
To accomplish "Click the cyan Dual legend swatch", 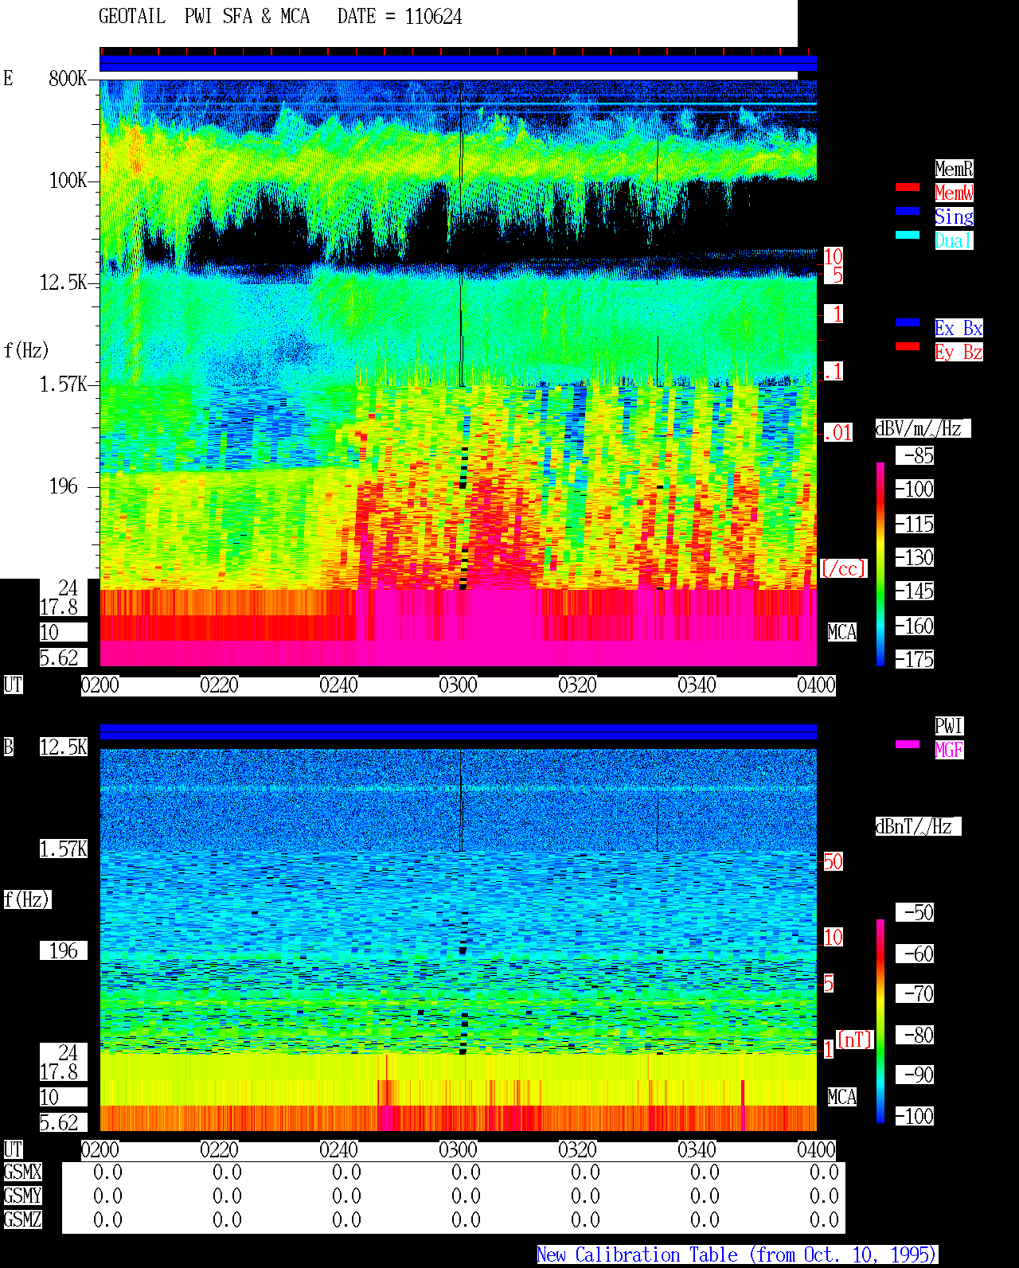I will 908,235.
